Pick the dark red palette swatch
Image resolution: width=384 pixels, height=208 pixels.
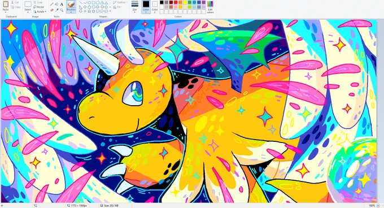[x=171, y=2]
